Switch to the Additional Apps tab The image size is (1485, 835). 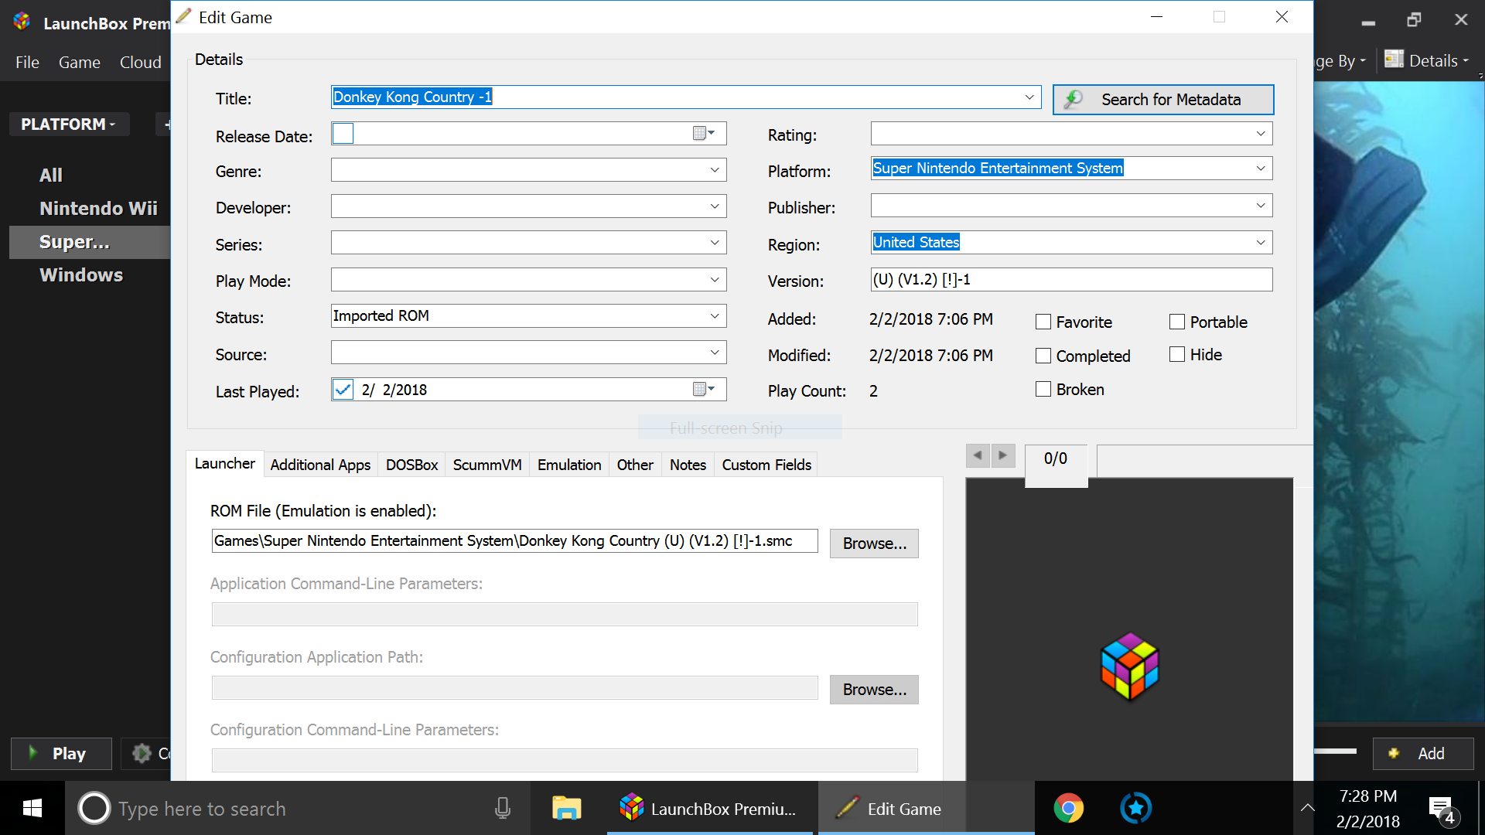click(320, 465)
